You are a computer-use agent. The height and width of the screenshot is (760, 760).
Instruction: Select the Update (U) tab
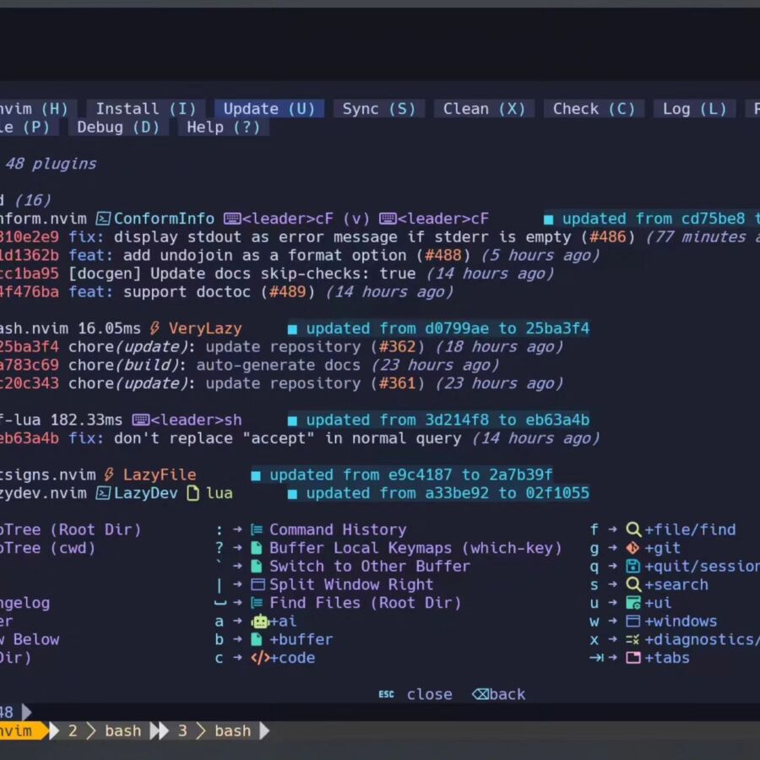coord(269,109)
